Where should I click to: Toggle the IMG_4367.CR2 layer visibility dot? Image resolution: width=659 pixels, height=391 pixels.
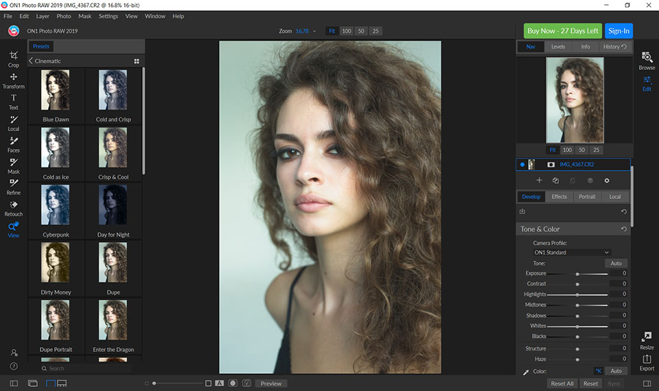[x=522, y=165]
